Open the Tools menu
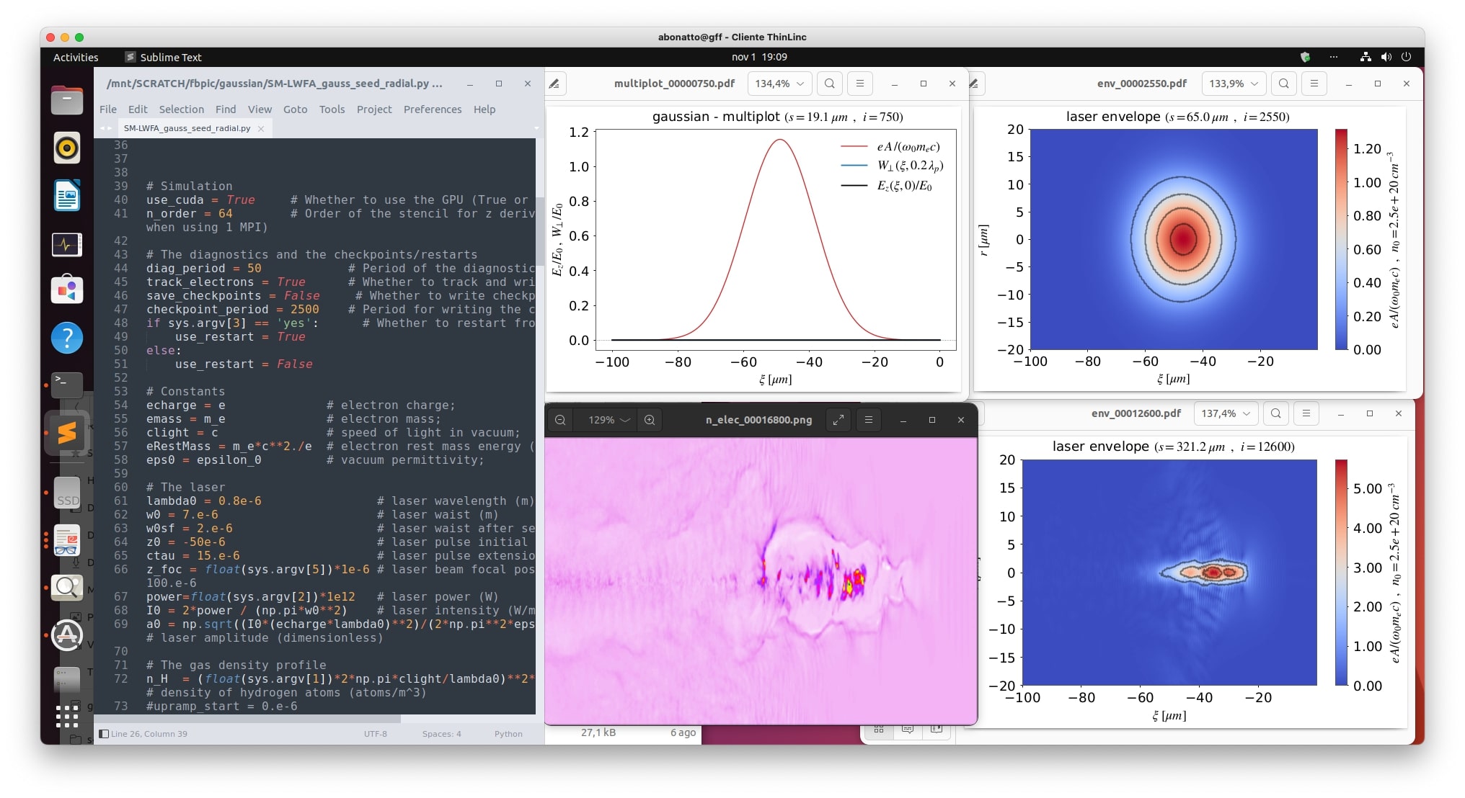1465x798 pixels. coord(332,109)
